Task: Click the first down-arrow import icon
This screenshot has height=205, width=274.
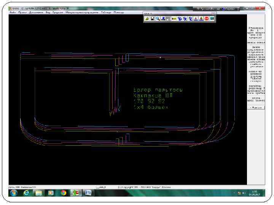Action: 196,19
